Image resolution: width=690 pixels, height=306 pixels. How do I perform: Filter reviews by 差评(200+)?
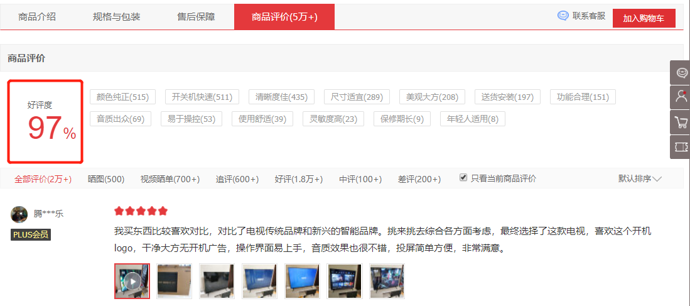coord(419,179)
